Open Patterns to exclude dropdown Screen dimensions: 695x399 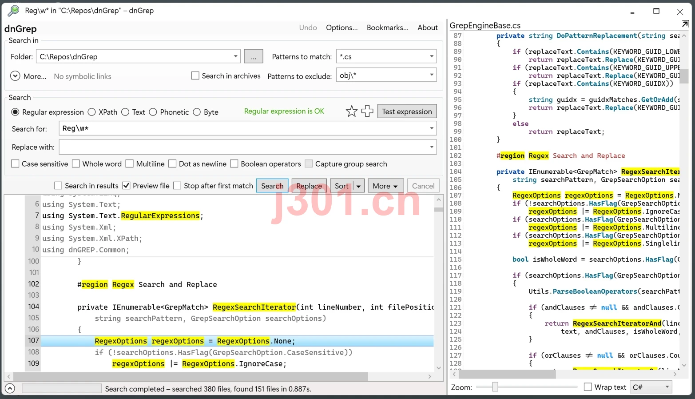point(431,75)
